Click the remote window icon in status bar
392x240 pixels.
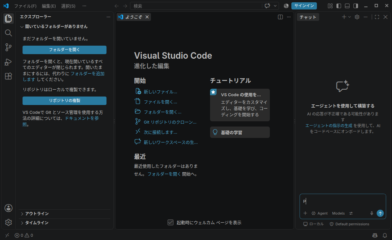(7, 235)
